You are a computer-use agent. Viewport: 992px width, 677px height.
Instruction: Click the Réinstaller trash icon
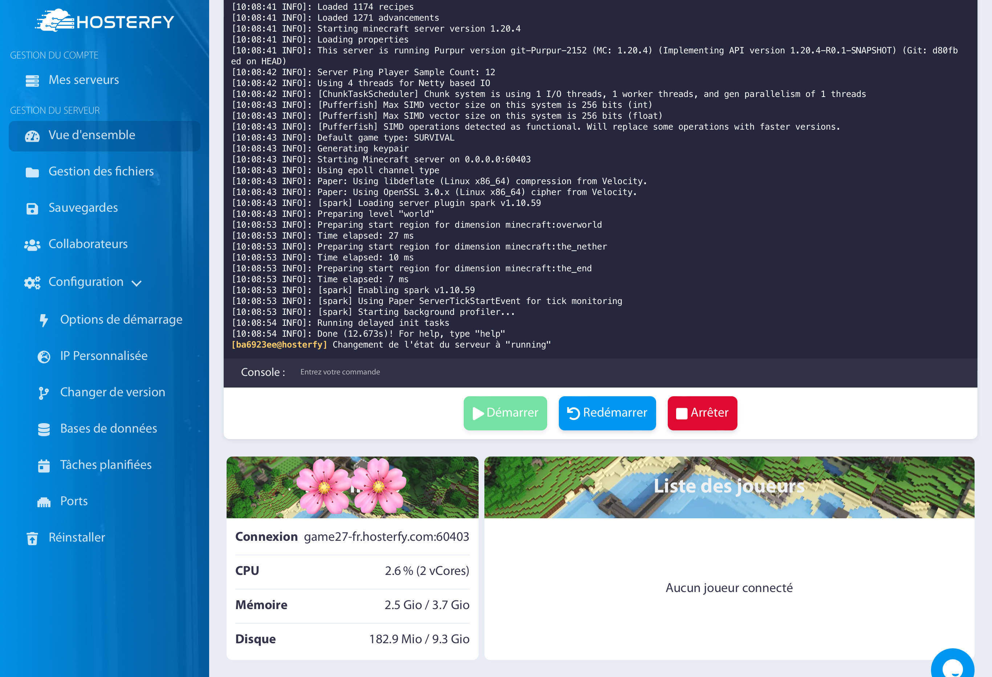pyautogui.click(x=32, y=538)
